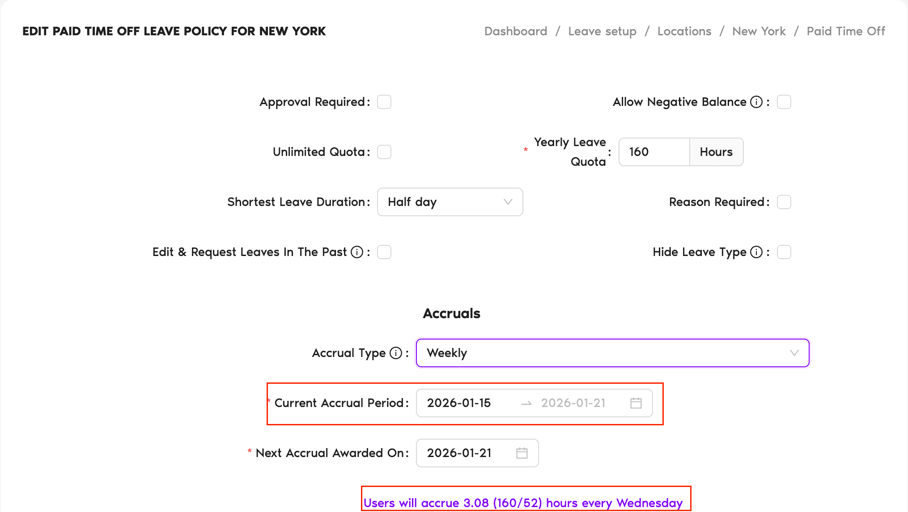Toggle the Unlimited Quota checkbox
The height and width of the screenshot is (512, 908).
click(x=384, y=152)
